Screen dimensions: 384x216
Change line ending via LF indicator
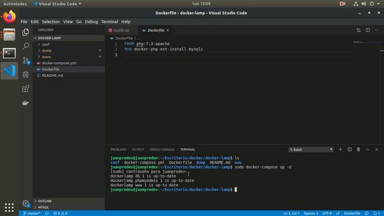338,214
